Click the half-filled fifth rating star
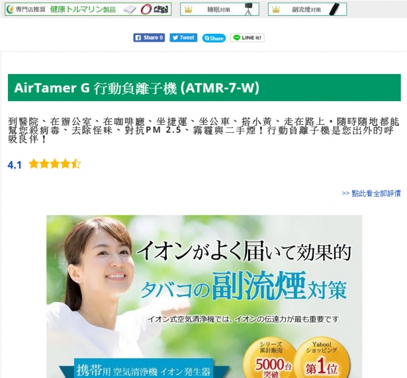 click(76, 164)
